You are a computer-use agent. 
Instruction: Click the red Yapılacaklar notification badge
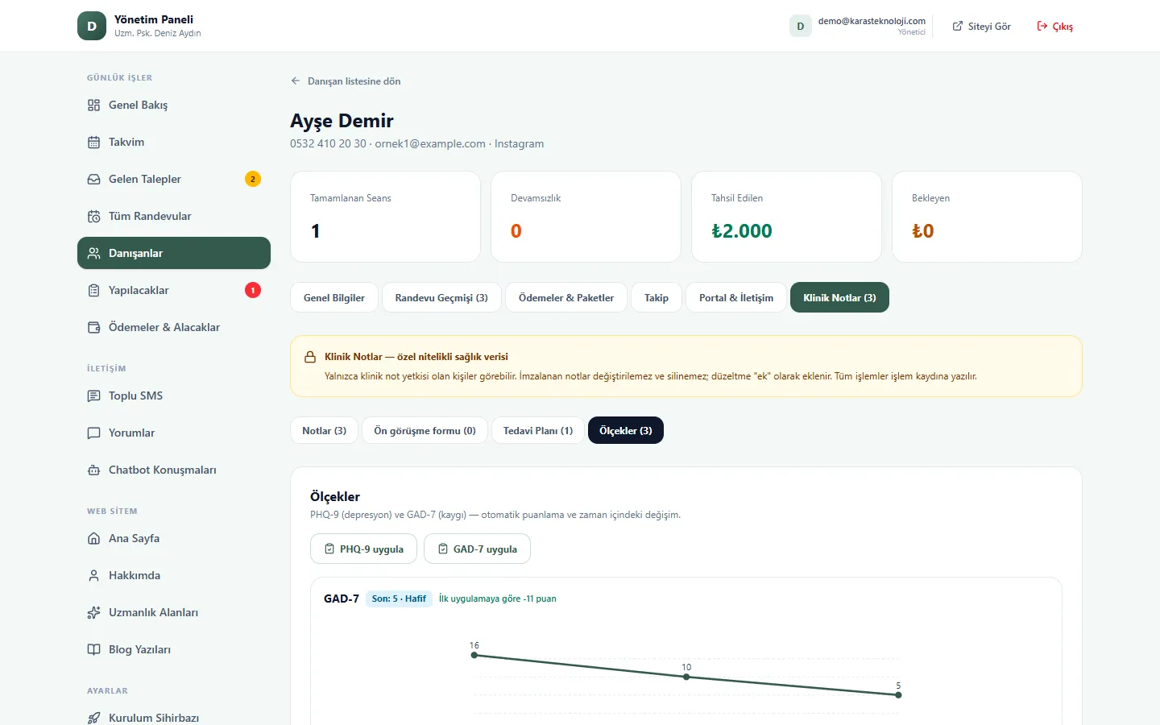pyautogui.click(x=253, y=290)
